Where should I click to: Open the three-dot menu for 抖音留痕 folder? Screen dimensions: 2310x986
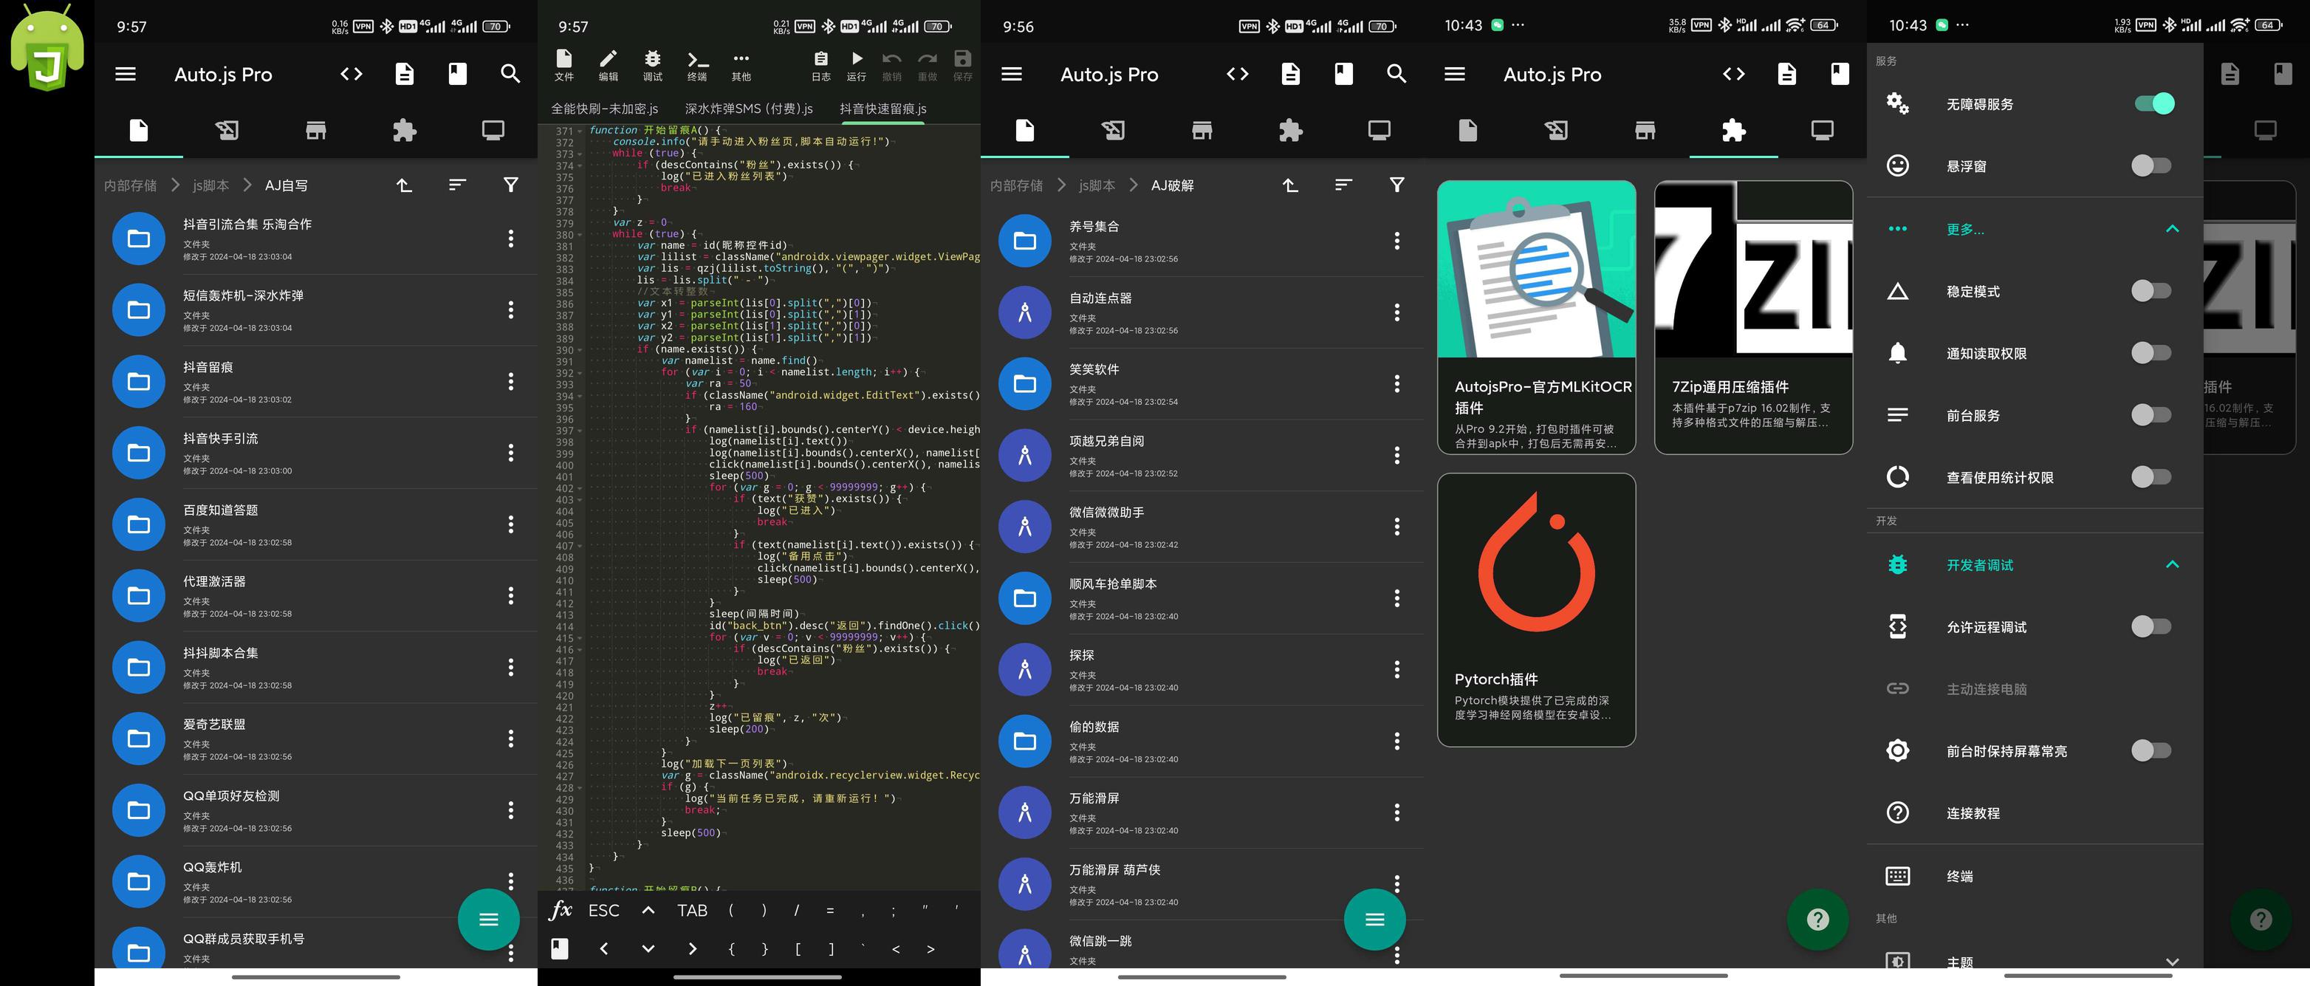[x=511, y=381]
